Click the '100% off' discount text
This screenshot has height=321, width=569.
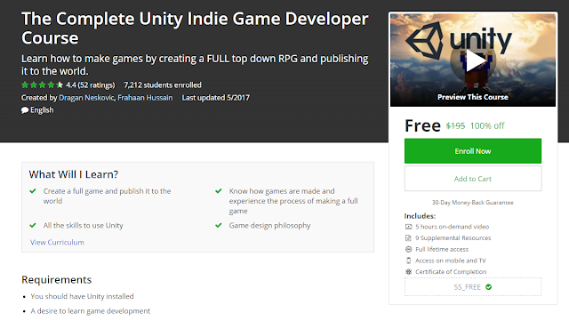pos(487,125)
